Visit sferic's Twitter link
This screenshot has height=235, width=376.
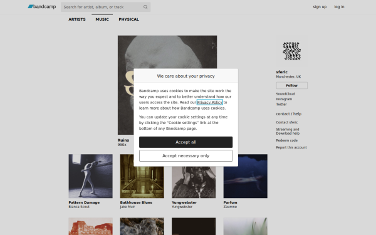pyautogui.click(x=281, y=104)
